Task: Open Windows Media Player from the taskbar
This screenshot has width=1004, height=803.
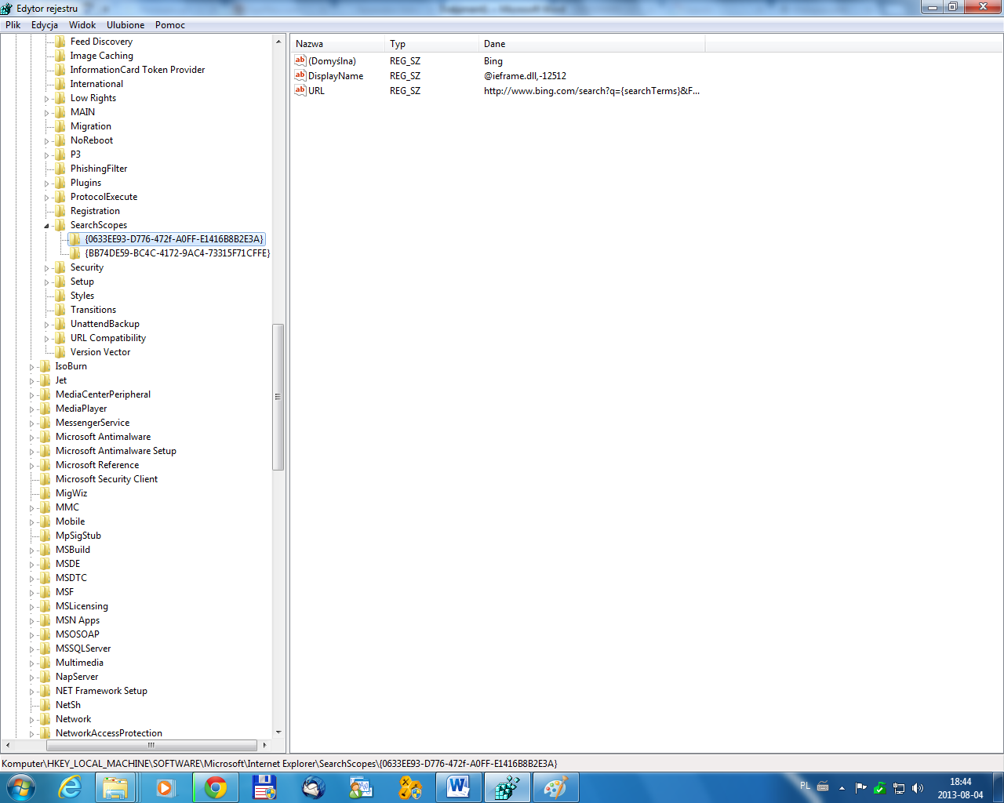Action: [x=165, y=787]
